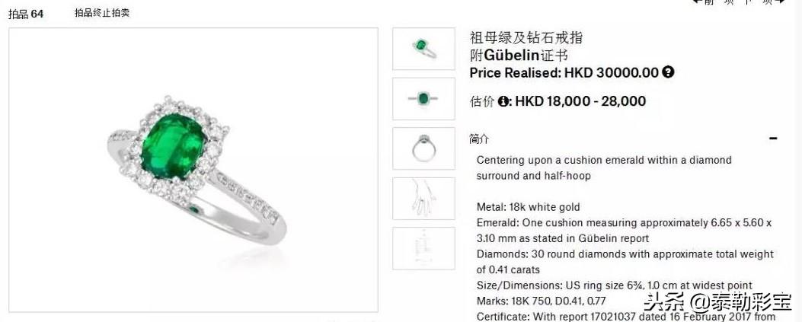Image resolution: width=802 pixels, height=322 pixels.
Task: Click the 简介 section header
Action: tap(479, 139)
